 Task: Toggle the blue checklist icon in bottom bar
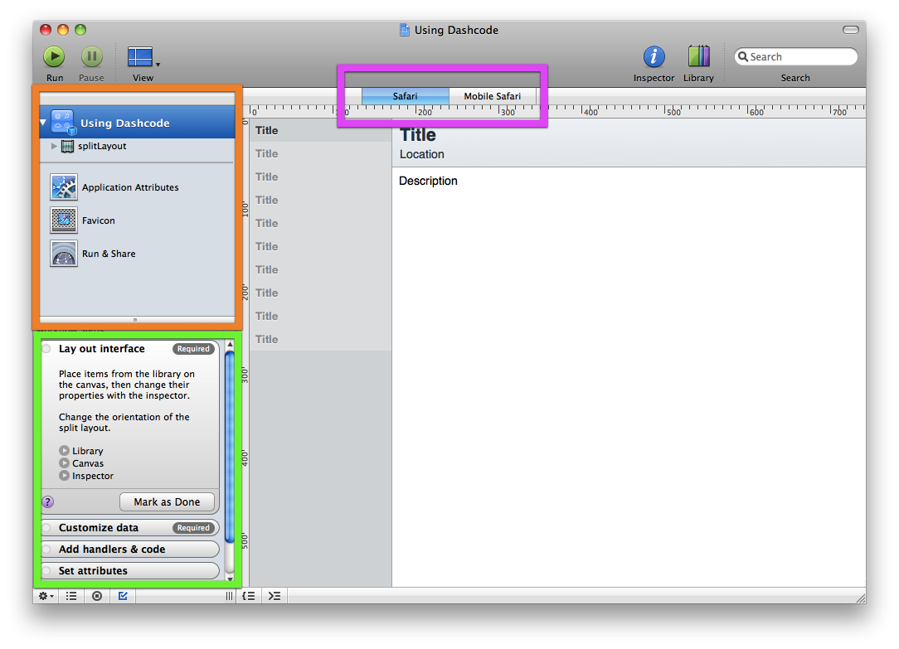123,596
